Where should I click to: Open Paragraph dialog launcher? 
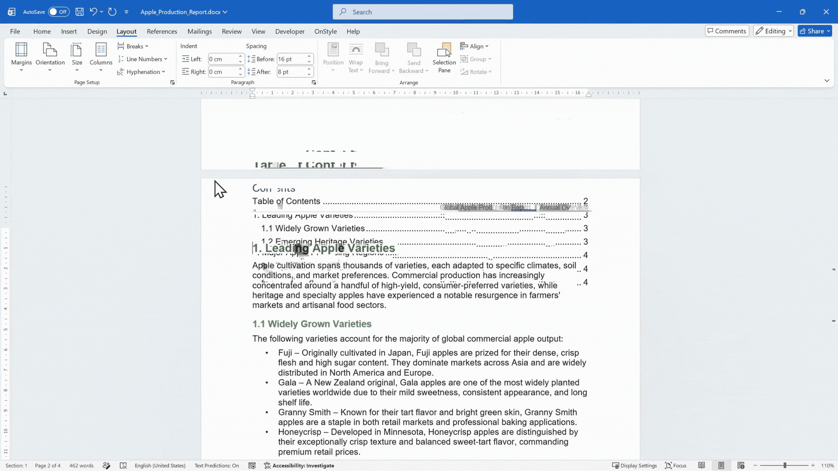click(314, 82)
